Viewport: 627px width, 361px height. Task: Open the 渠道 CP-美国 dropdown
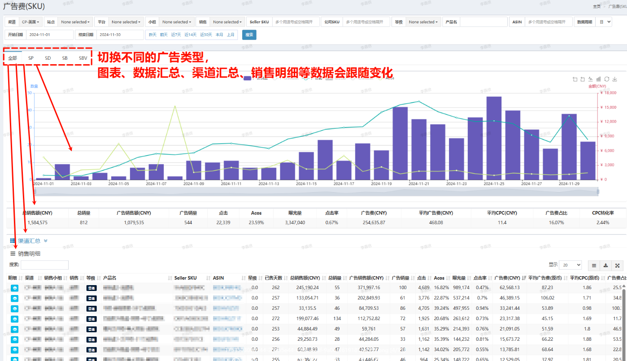(31, 22)
